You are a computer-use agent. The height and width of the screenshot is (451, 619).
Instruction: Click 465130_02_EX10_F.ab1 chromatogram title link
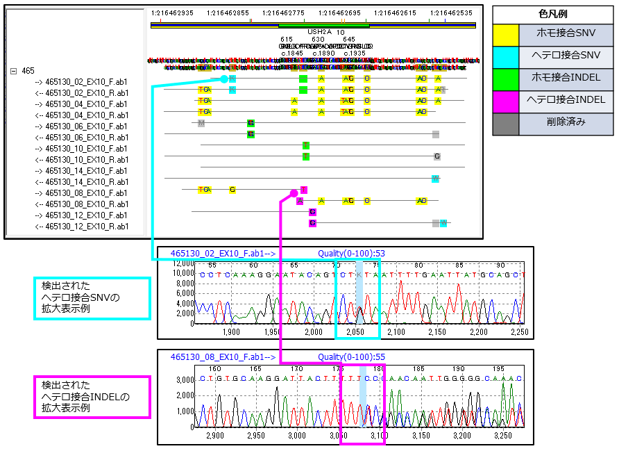pyautogui.click(x=223, y=254)
